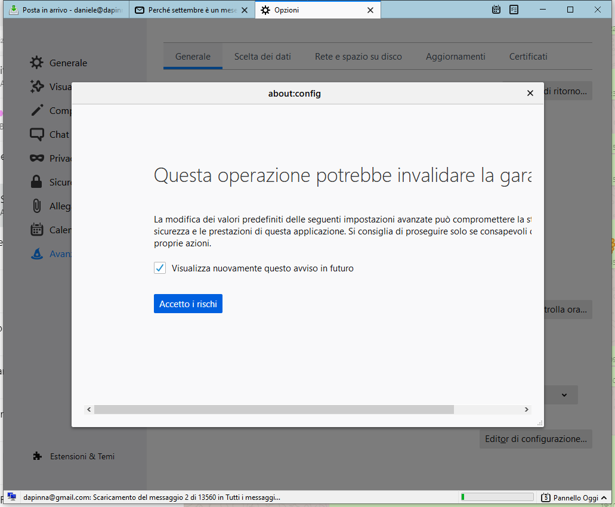615x507 pixels.
Task: Open the calendar icon in the tab bar
Action: [x=496, y=10]
